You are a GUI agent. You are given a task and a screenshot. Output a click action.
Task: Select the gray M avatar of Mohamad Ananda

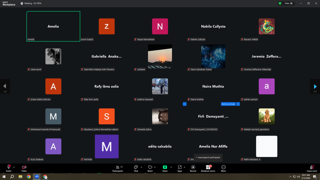click(53, 116)
